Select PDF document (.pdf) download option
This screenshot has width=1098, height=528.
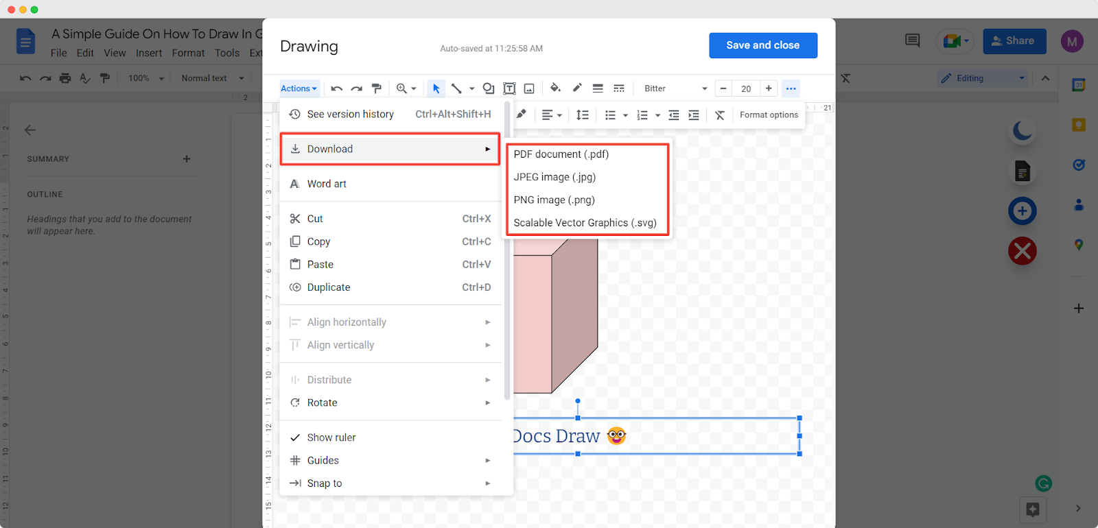pyautogui.click(x=587, y=154)
